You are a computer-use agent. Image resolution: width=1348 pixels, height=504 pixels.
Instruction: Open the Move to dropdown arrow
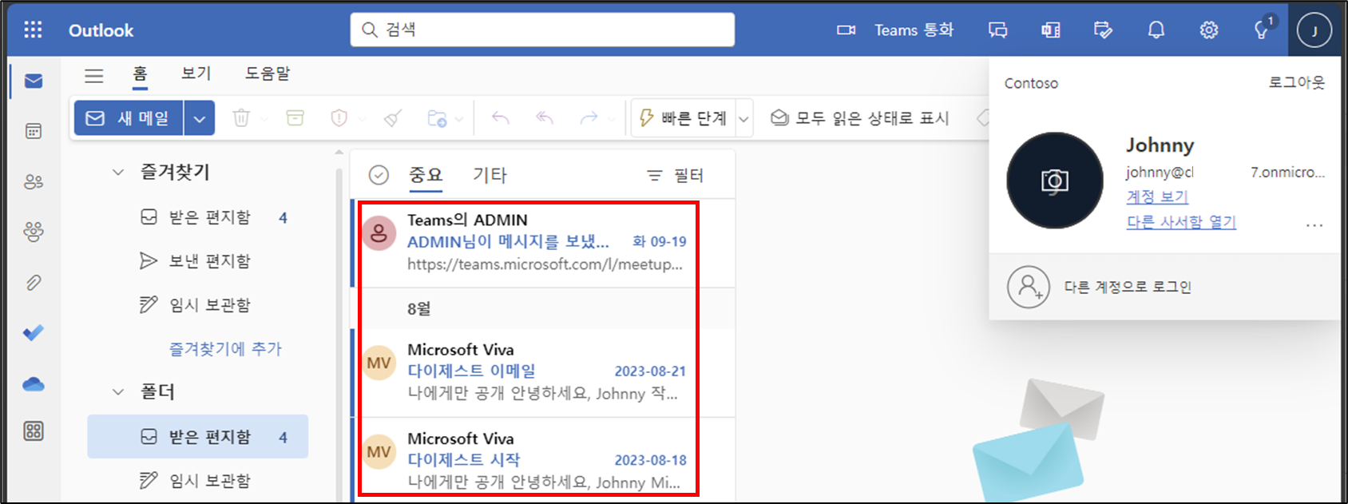tap(459, 119)
